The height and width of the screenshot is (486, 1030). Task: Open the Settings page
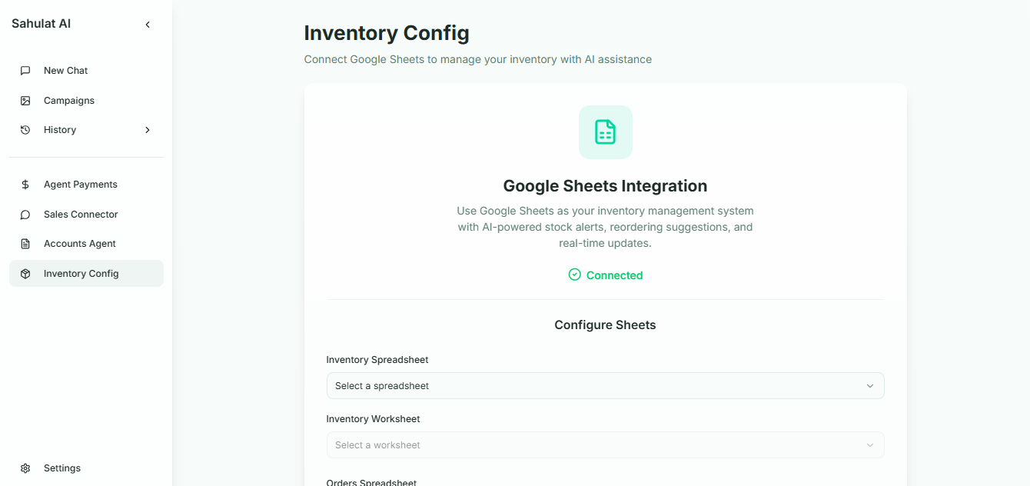pos(86,468)
